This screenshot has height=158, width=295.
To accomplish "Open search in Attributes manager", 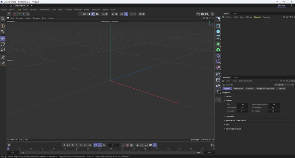I will point(281,81).
